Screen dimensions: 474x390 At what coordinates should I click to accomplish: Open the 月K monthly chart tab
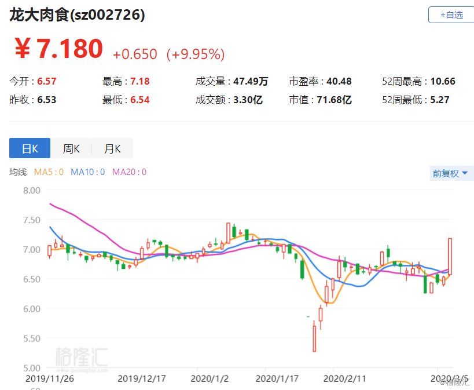click(x=112, y=148)
